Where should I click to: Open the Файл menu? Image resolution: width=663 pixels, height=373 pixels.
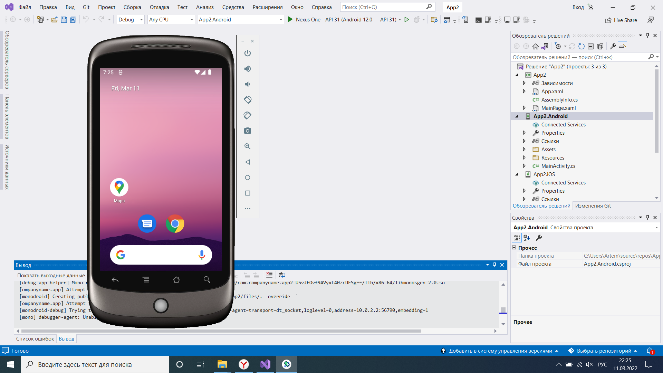pos(25,7)
